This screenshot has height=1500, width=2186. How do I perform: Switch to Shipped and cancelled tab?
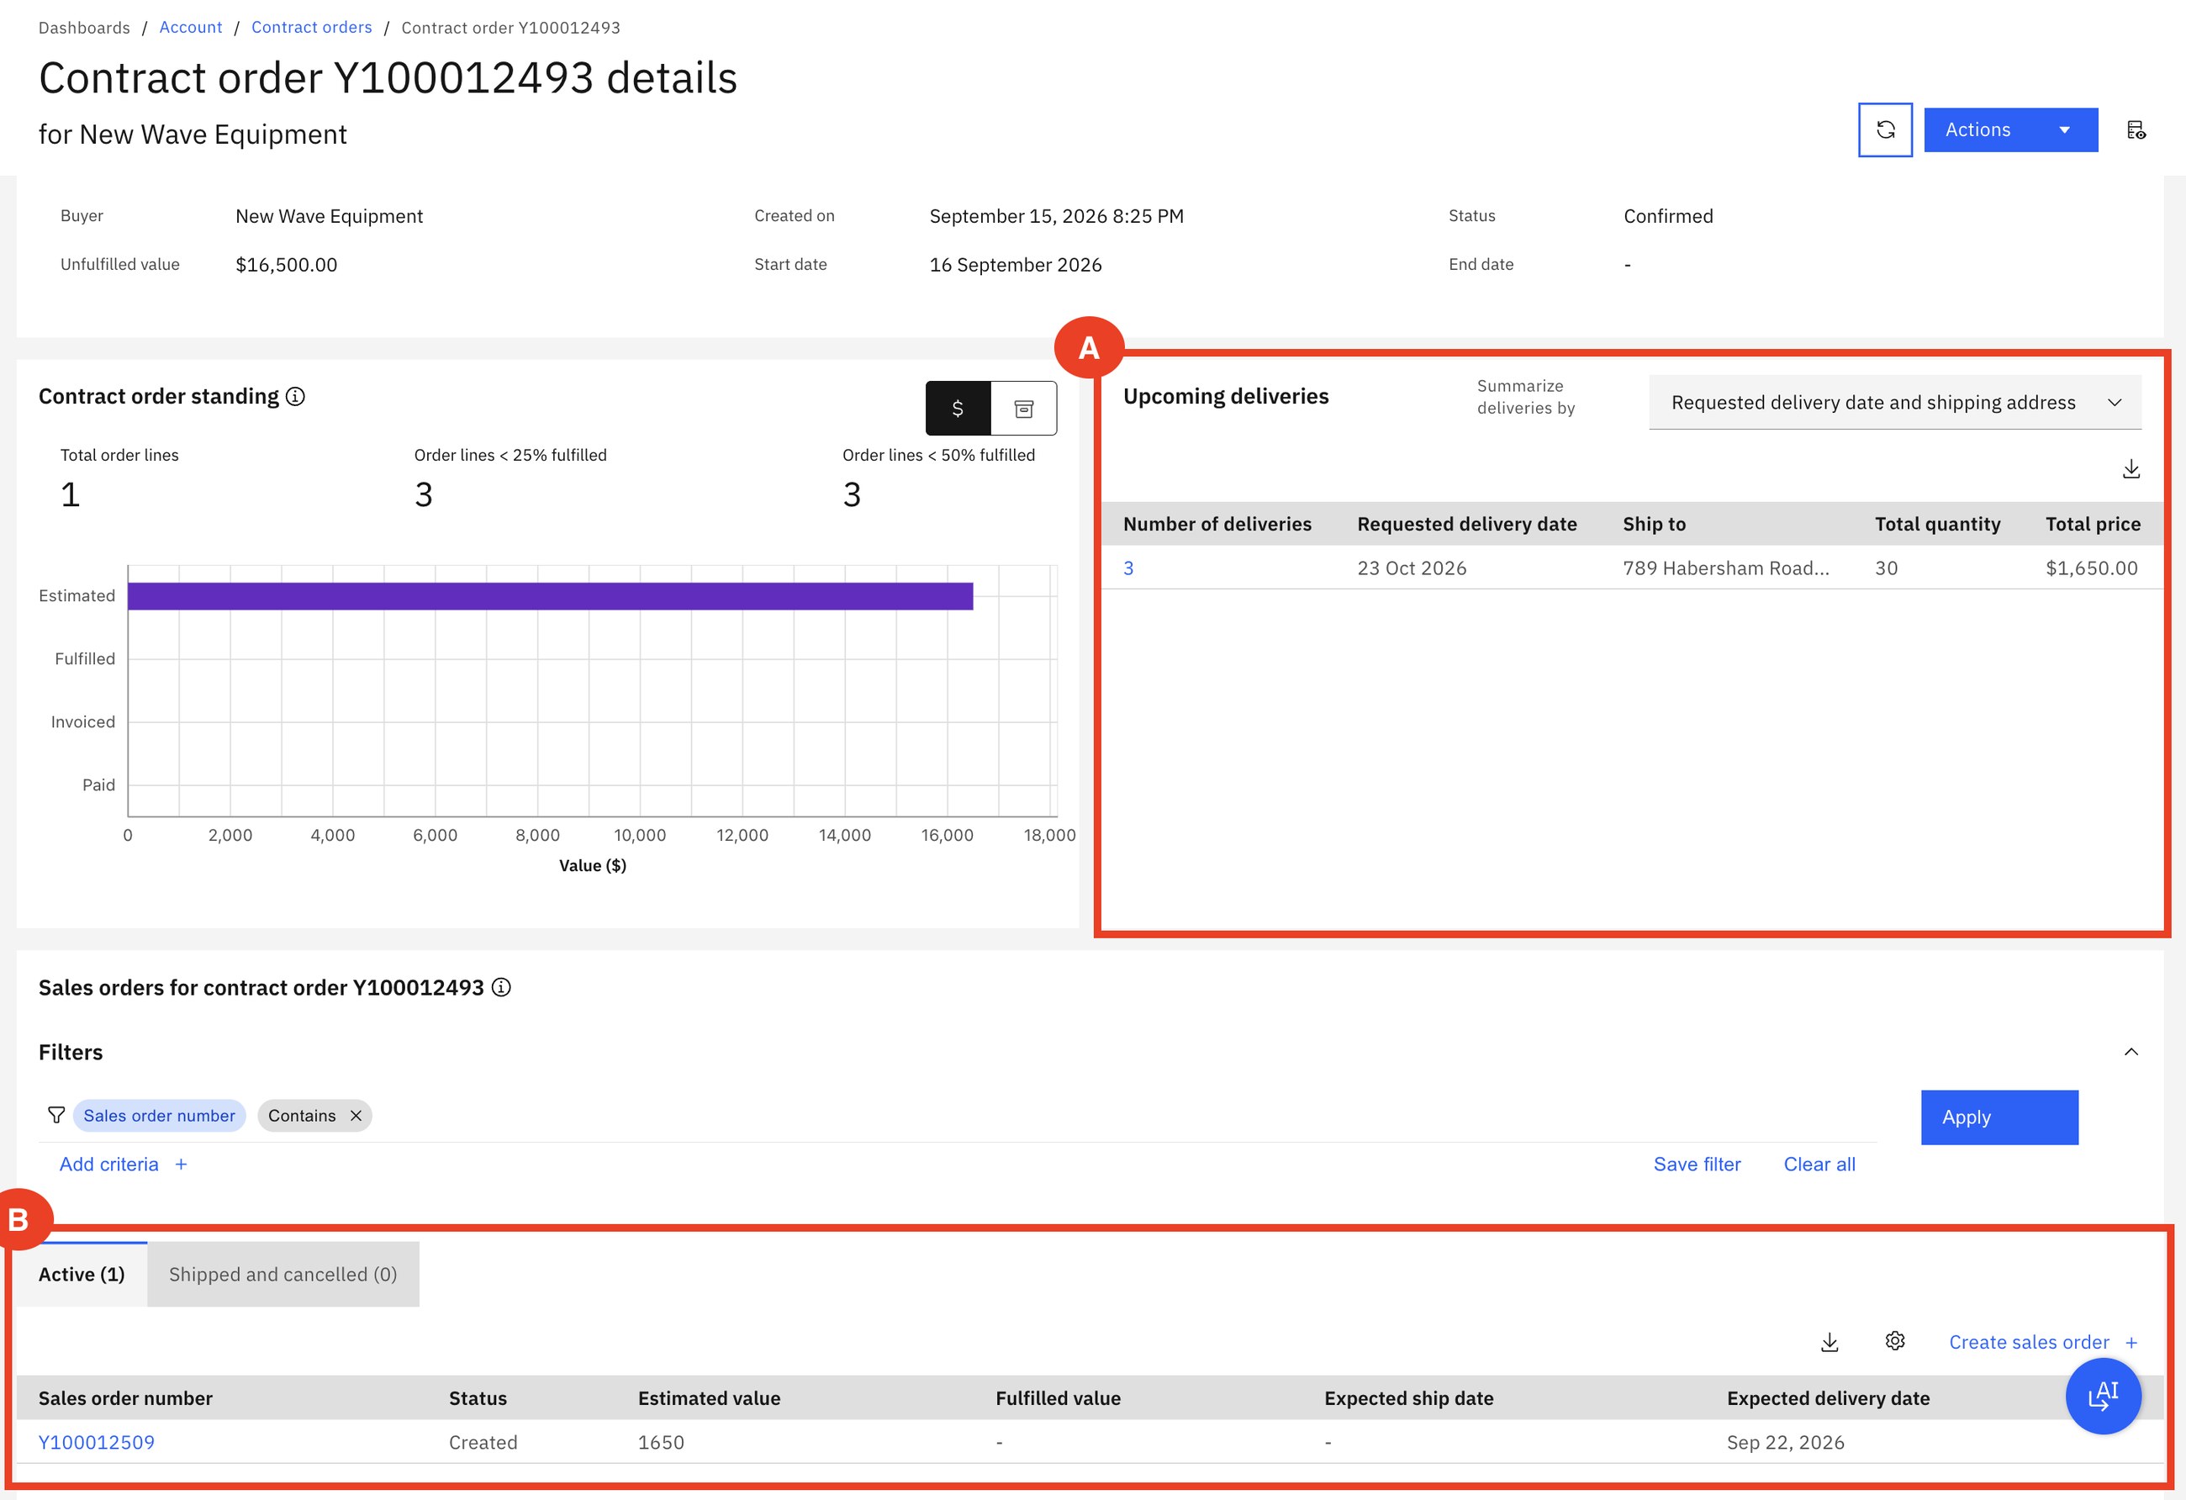pos(283,1275)
